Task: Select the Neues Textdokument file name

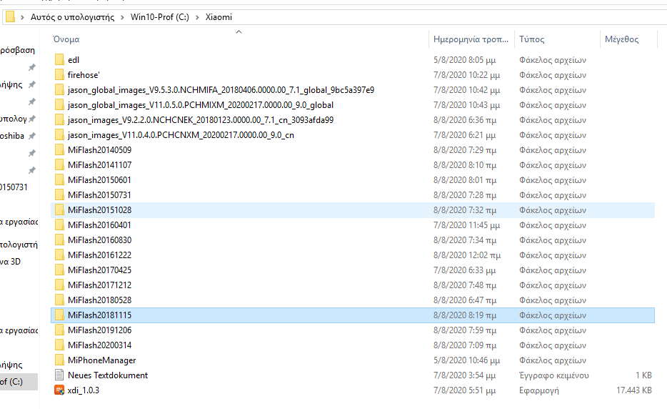Action: click(x=108, y=375)
